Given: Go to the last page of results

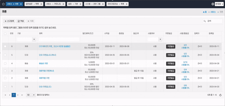Looking at the screenshot, I should [22, 95].
